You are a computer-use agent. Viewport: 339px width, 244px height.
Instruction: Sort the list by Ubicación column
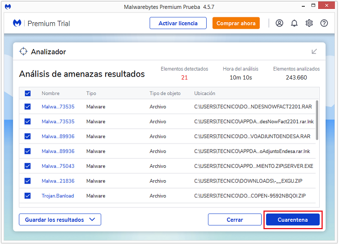point(205,94)
